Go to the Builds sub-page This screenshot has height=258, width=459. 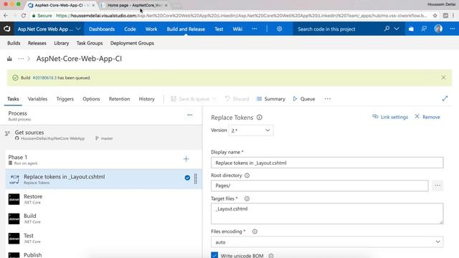(14, 43)
